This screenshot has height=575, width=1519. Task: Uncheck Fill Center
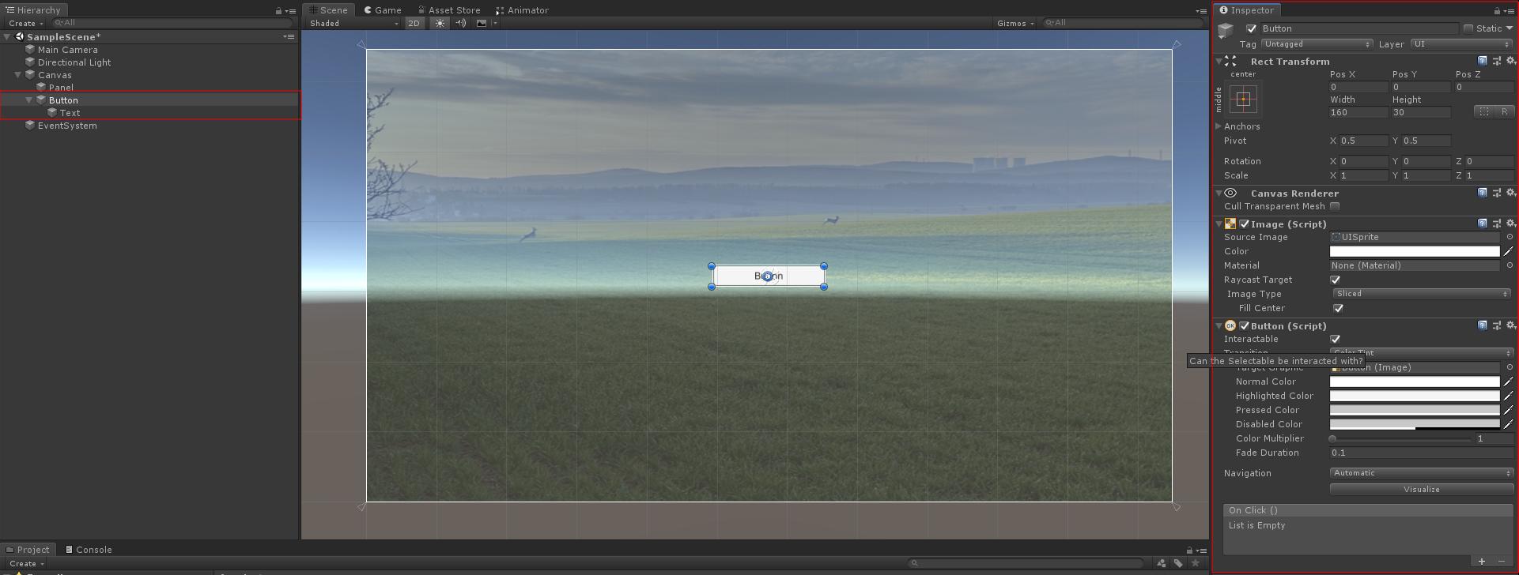(x=1338, y=308)
